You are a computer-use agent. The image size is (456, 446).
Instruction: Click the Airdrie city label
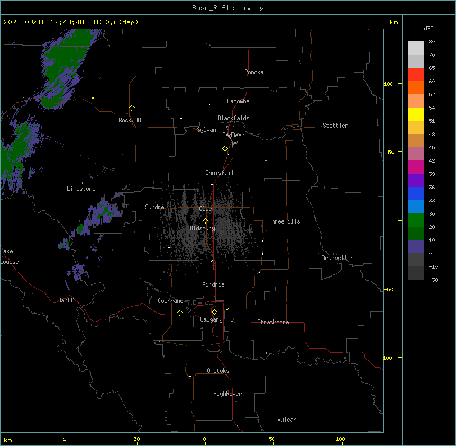click(214, 284)
